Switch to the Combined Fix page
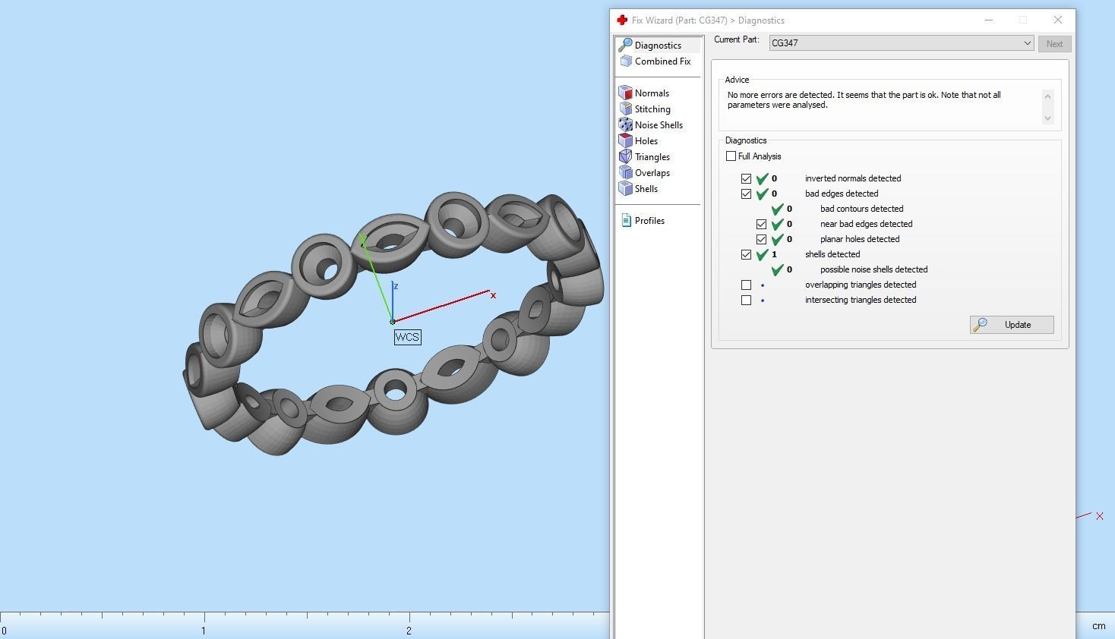 click(662, 61)
